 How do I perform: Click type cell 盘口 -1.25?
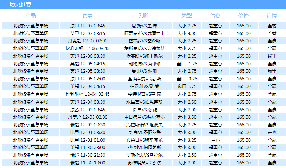click(x=187, y=64)
